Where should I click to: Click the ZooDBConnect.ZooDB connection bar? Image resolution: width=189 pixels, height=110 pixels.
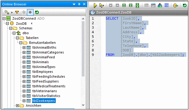pyautogui.click(x=139, y=12)
